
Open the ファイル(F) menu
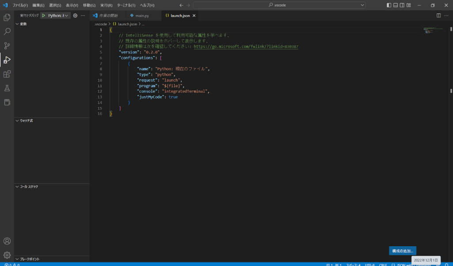click(x=20, y=5)
